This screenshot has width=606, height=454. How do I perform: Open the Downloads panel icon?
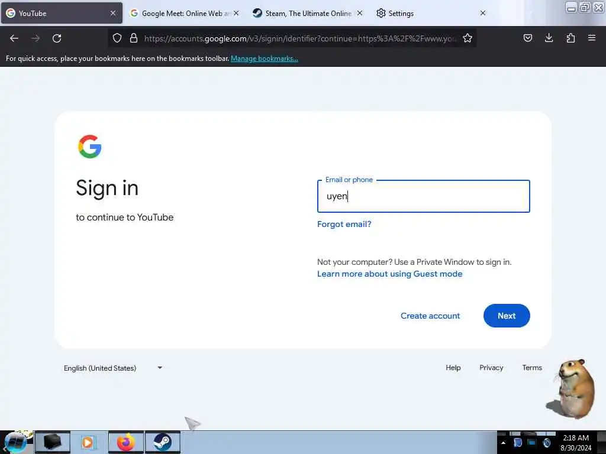[x=549, y=38]
